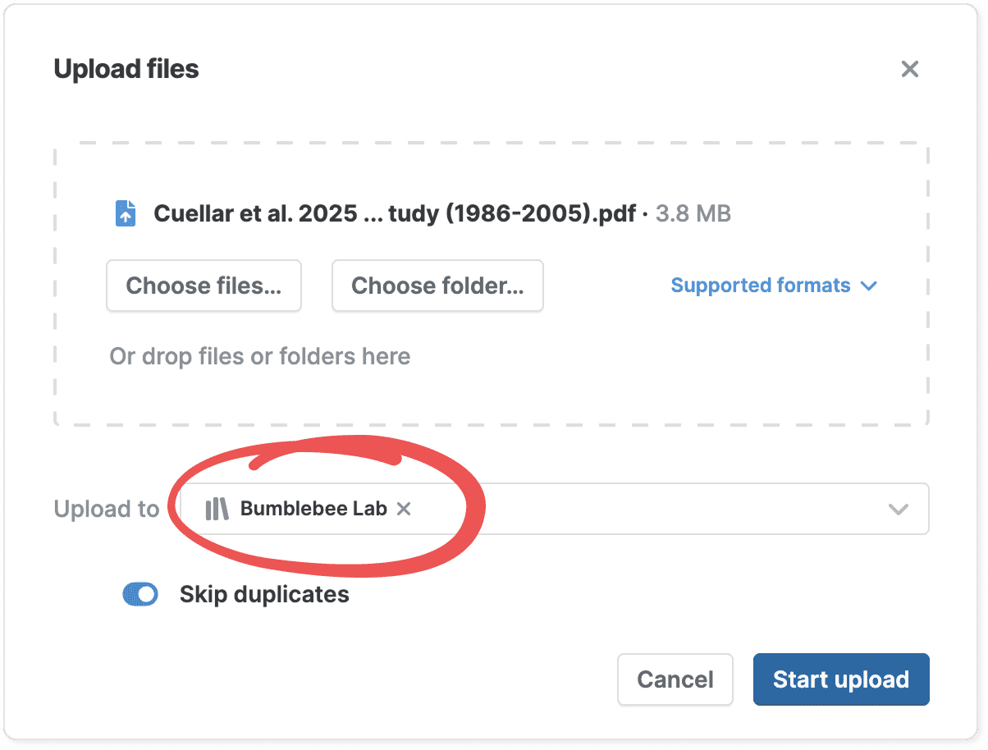Click the 3.8 MB file size text
The width and height of the screenshot is (988, 750).
pos(693,214)
